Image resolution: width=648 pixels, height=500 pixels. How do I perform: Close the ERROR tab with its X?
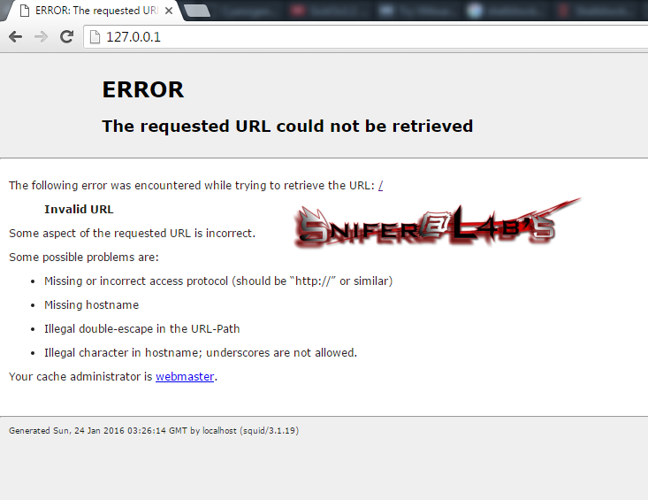tap(169, 11)
